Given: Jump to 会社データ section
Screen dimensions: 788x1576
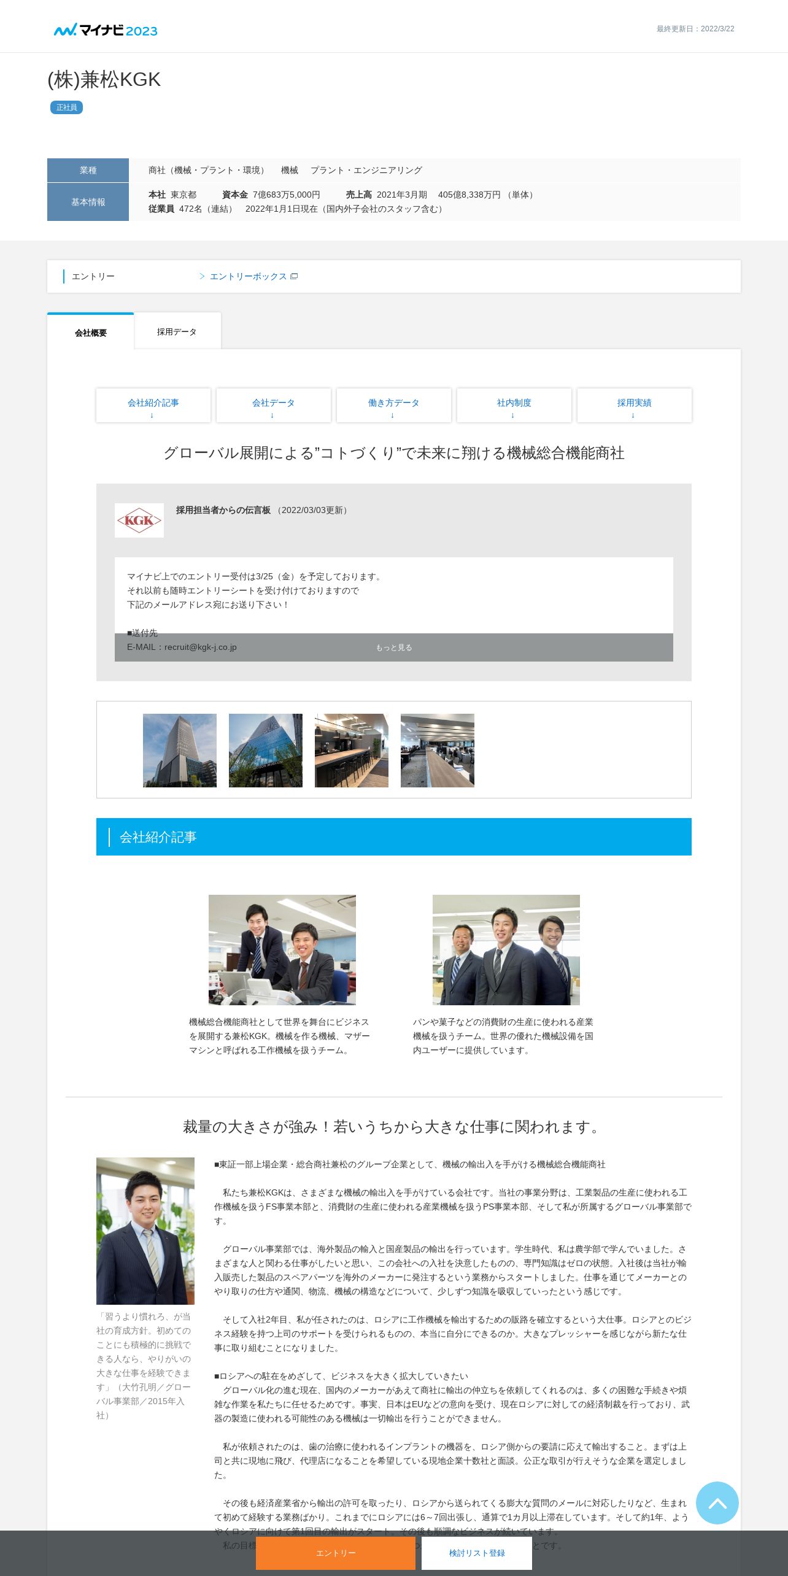Looking at the screenshot, I should [274, 405].
